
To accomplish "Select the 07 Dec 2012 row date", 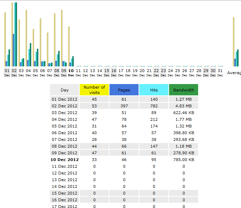I will 65,139.
